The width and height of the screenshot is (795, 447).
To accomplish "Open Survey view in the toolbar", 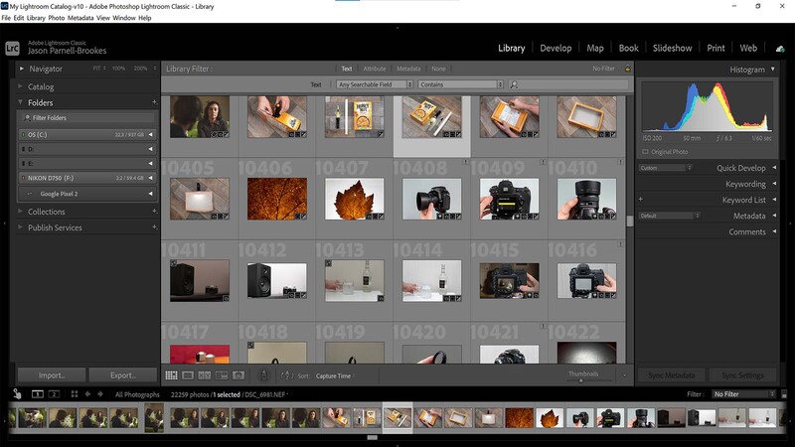I will point(222,375).
